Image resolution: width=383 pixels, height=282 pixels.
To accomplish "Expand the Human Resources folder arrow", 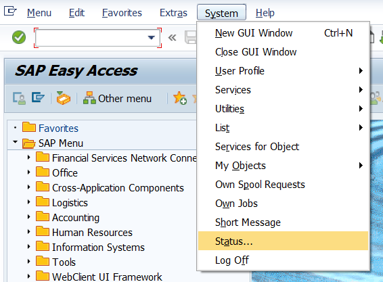I will click(29, 232).
